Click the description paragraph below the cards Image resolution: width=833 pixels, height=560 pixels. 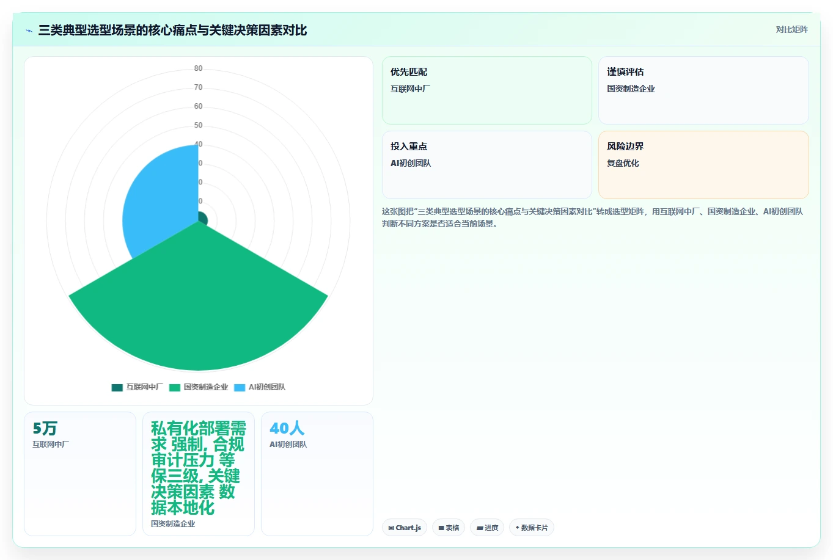pyautogui.click(x=592, y=217)
